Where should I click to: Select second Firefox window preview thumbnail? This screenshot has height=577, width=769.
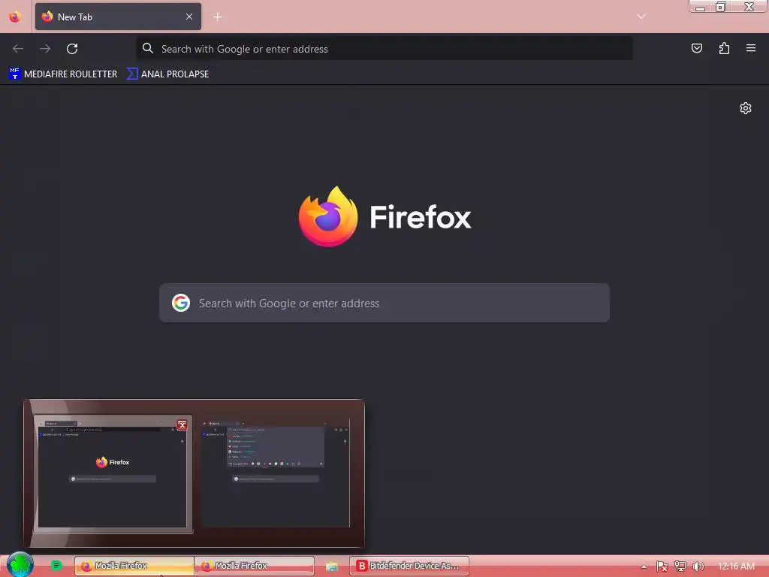click(276, 474)
